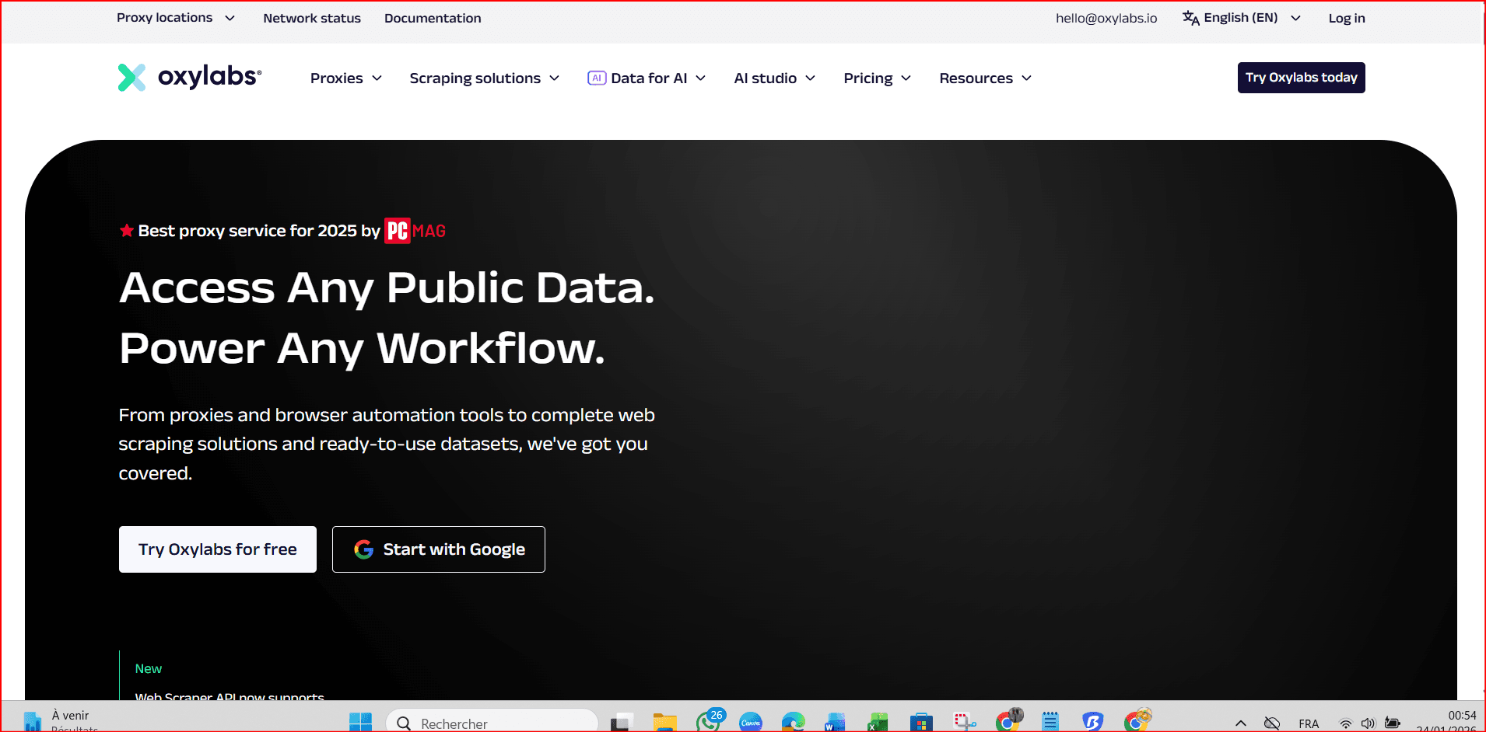This screenshot has height=732, width=1486.
Task: Open the AI studio menu
Action: pyautogui.click(x=774, y=78)
